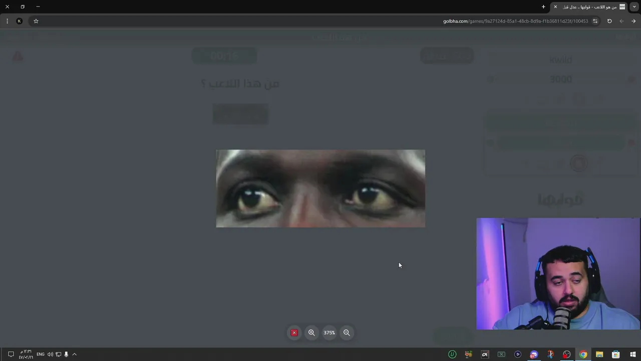The image size is (641, 361).
Task: Click the player eyes image
Action: click(320, 189)
